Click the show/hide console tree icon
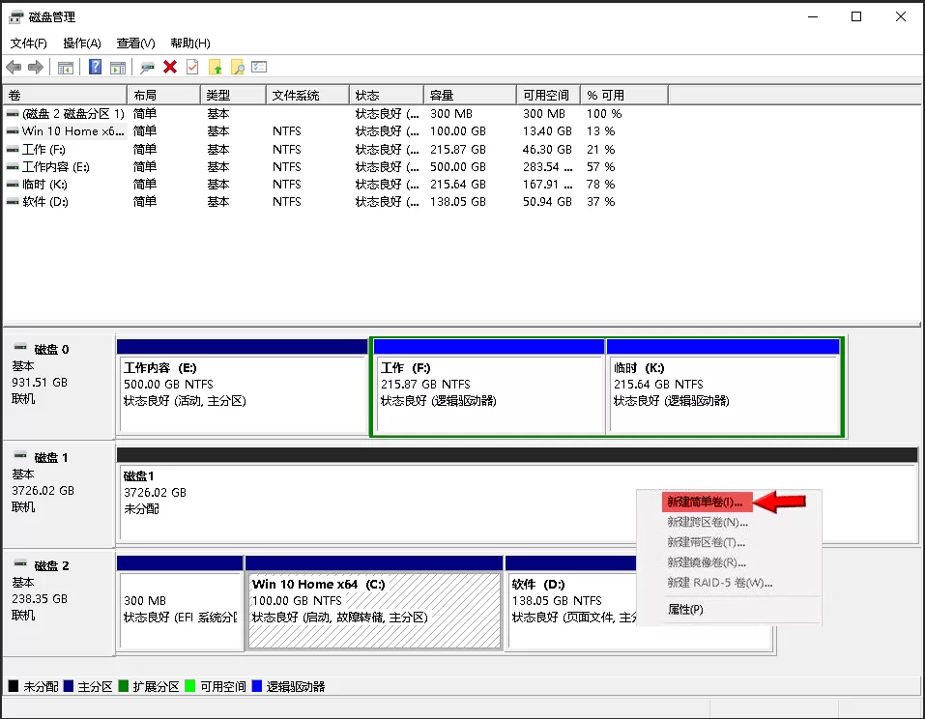 pos(66,67)
